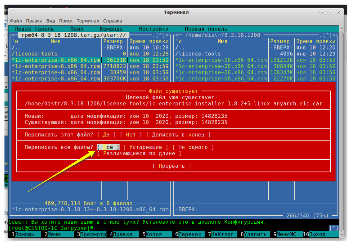Image resolution: width=349 pixels, height=243 pixels.
Task: Choose Нет to skip this file
Action: 131,135
